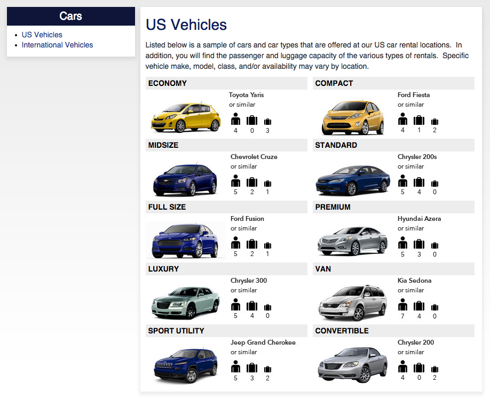Click the passenger icon for Toyota Yaris

tap(235, 119)
